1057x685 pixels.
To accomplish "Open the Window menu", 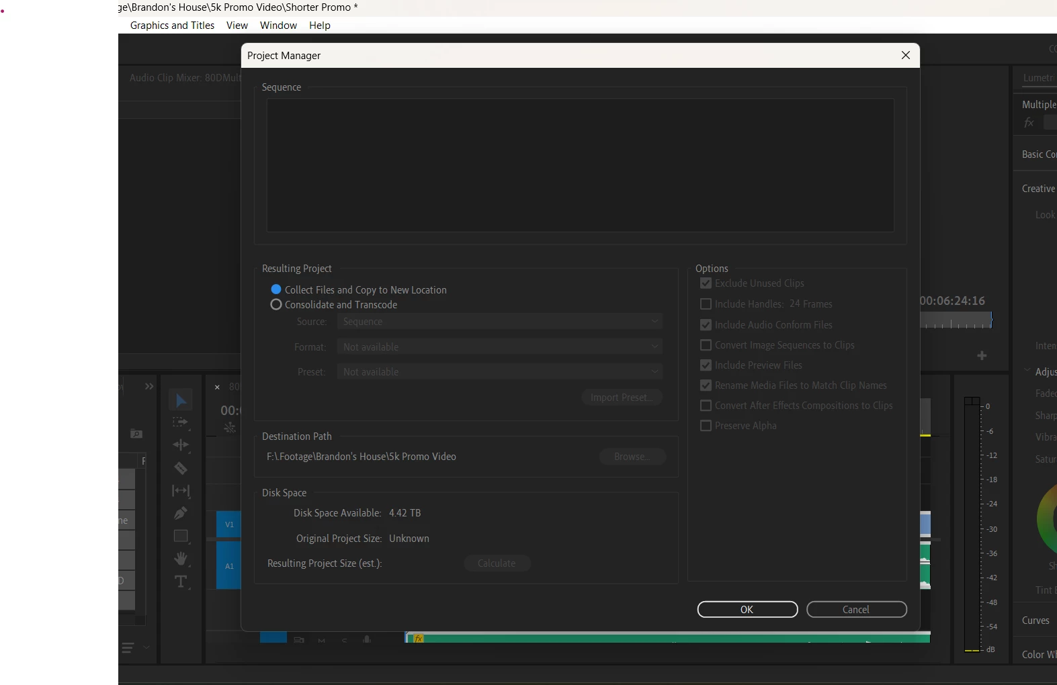I will coord(278,26).
